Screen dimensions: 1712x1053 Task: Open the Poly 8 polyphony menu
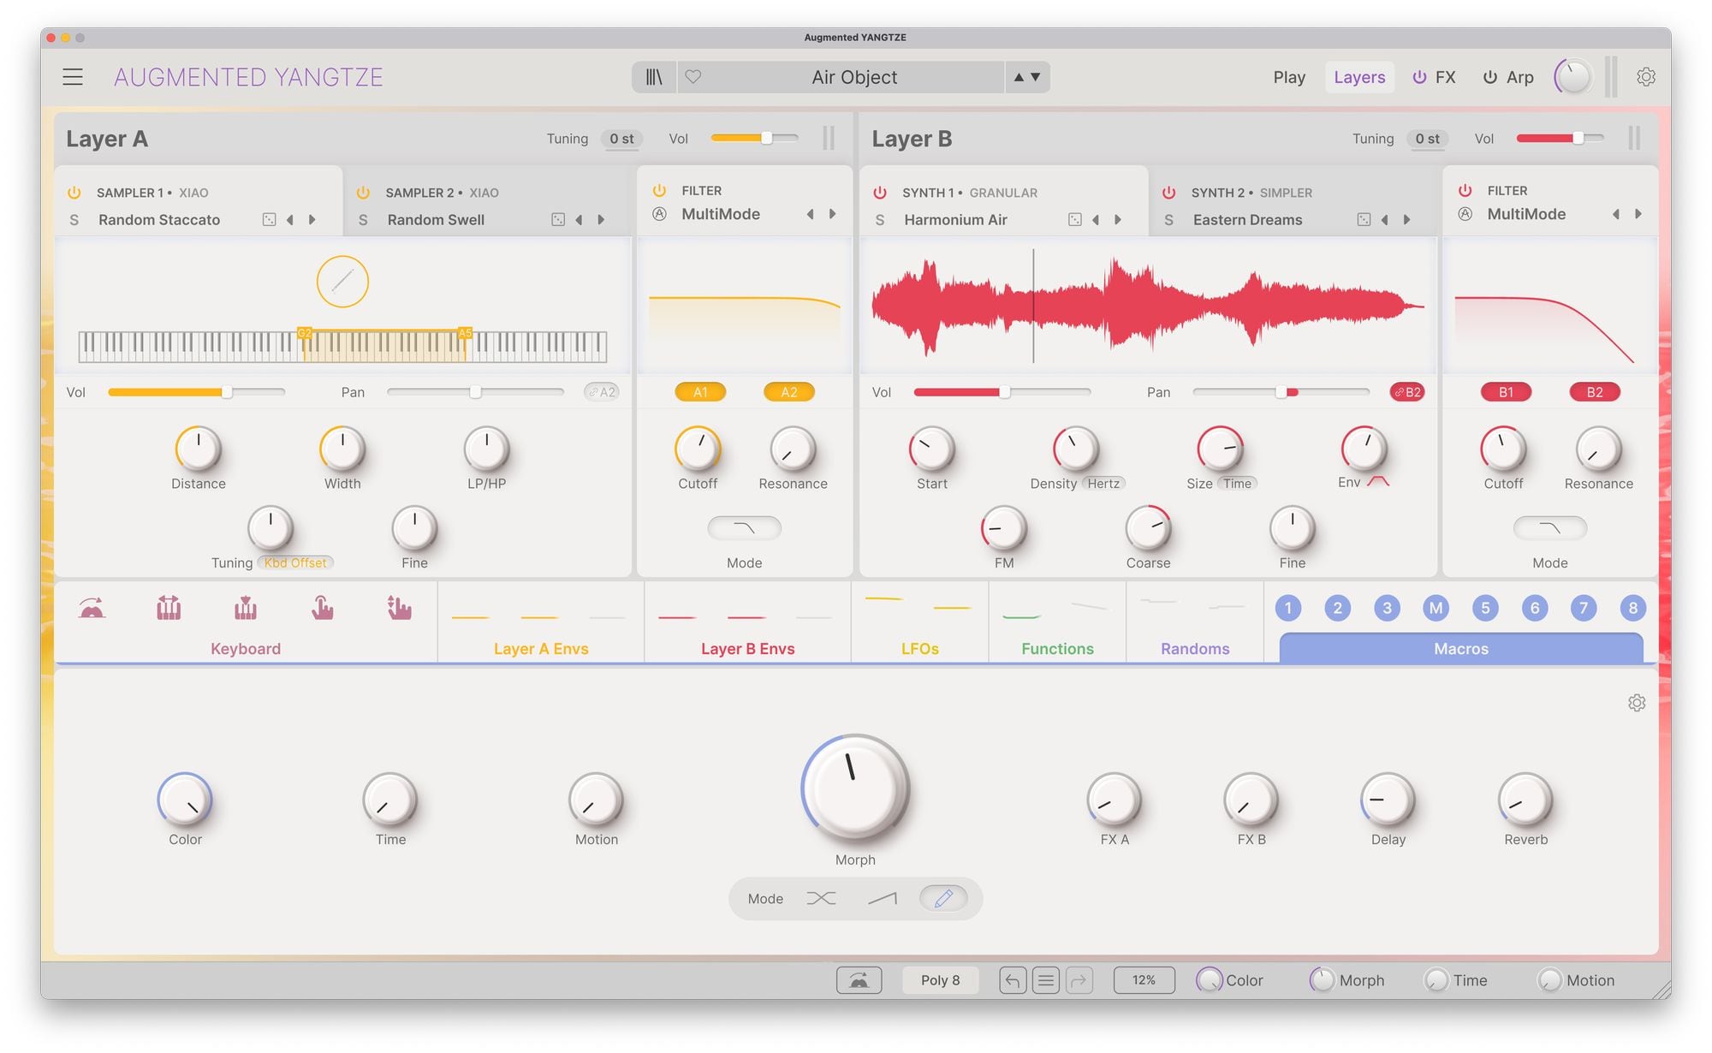pyautogui.click(x=940, y=980)
